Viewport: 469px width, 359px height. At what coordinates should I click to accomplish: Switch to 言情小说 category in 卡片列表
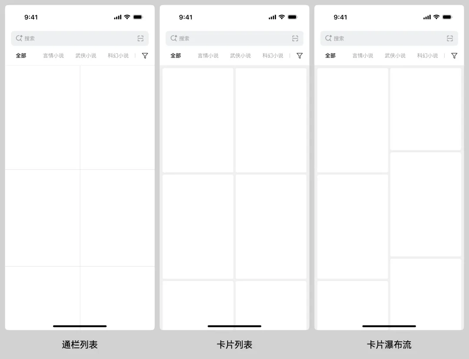[x=208, y=56]
